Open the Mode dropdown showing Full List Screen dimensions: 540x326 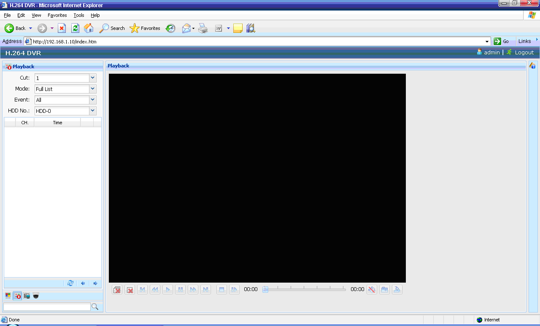pyautogui.click(x=93, y=89)
